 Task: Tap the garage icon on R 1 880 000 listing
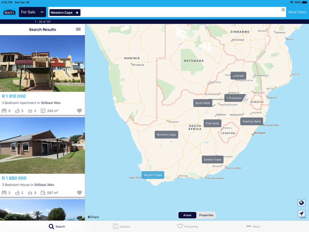30,193
